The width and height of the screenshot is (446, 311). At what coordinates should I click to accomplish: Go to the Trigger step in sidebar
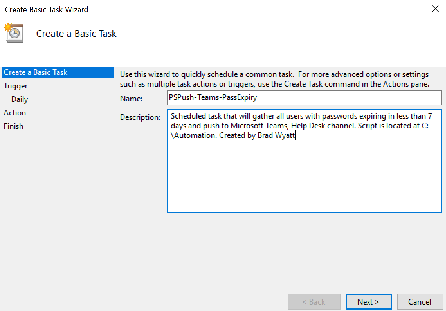[x=15, y=86]
